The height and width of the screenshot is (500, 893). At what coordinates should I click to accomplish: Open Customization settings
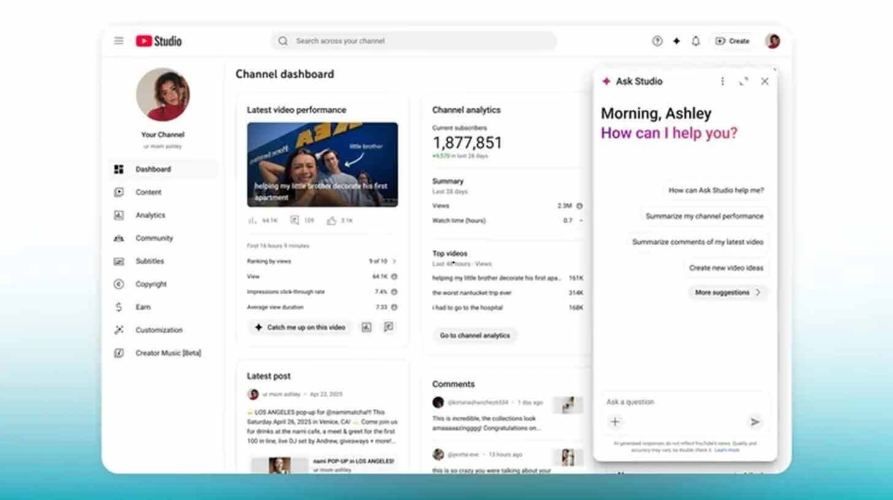pyautogui.click(x=158, y=330)
